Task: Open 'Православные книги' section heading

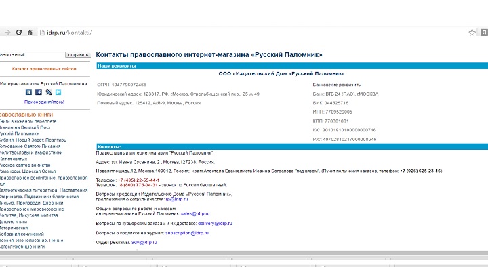Action: [26, 115]
